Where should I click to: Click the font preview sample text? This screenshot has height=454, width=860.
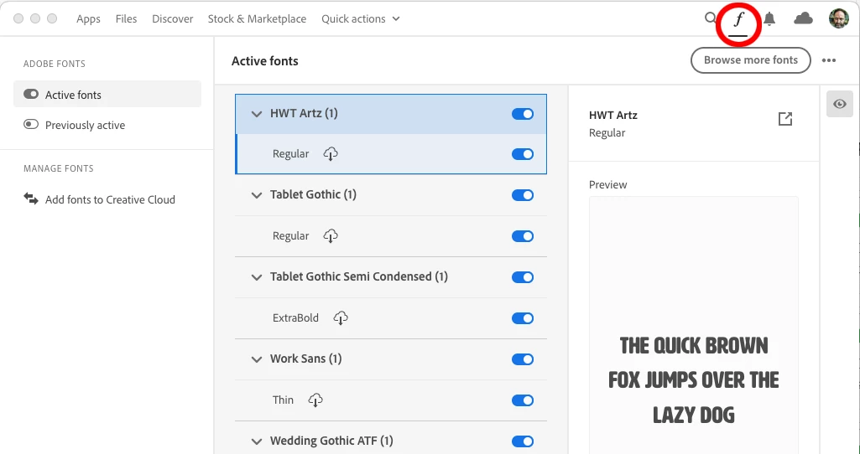693,380
